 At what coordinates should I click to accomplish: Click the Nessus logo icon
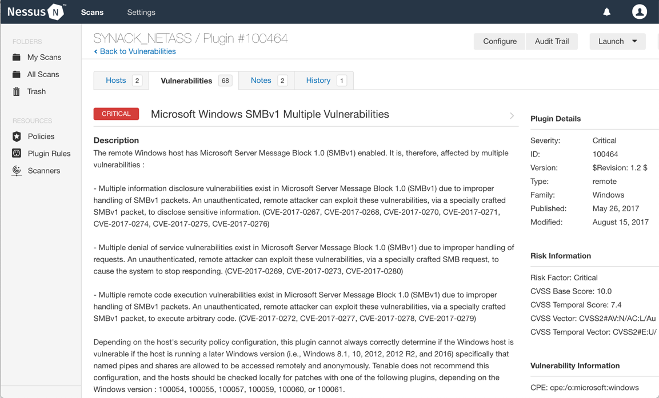pos(56,12)
